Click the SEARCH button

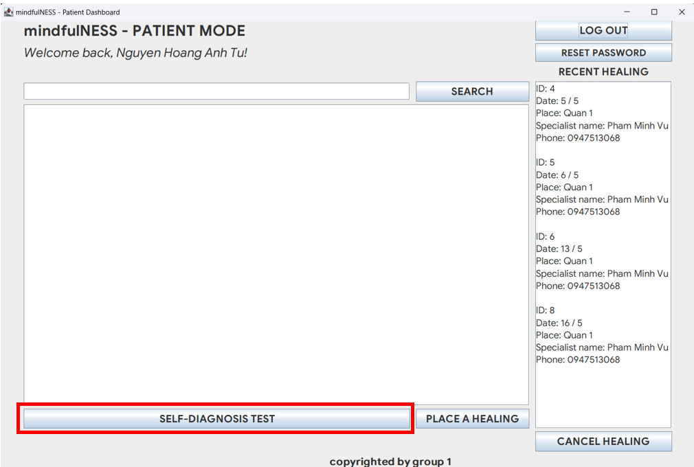(472, 91)
